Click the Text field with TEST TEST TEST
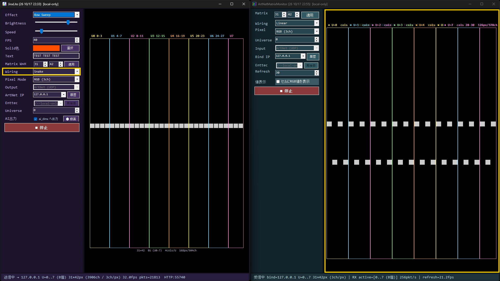The height and width of the screenshot is (281, 500). coord(56,56)
